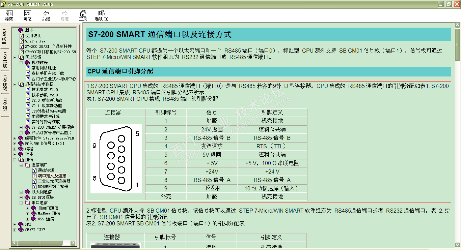
Task: Select the 端口定义及连接 topic in the tree
Action: pyautogui.click(x=52, y=176)
